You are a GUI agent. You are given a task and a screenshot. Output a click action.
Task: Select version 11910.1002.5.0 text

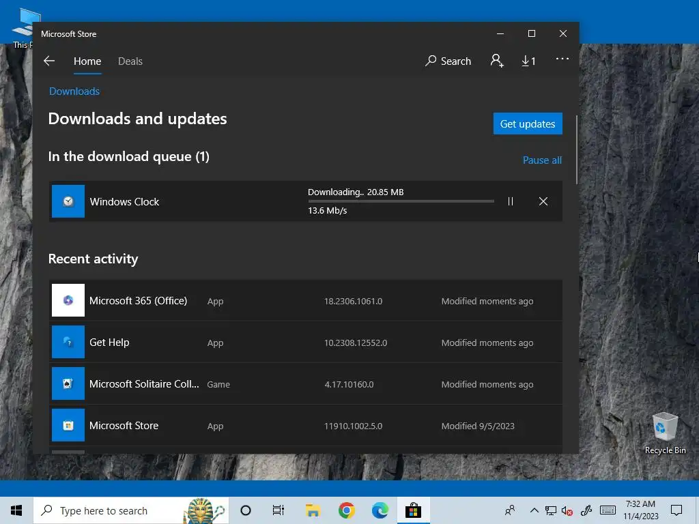[353, 426]
